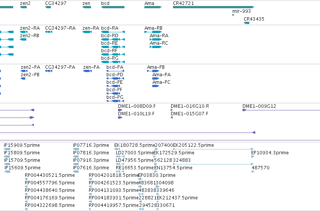Pick the IP07816.3prime EST label
This screenshot has height=211, width=320.
tap(91, 153)
